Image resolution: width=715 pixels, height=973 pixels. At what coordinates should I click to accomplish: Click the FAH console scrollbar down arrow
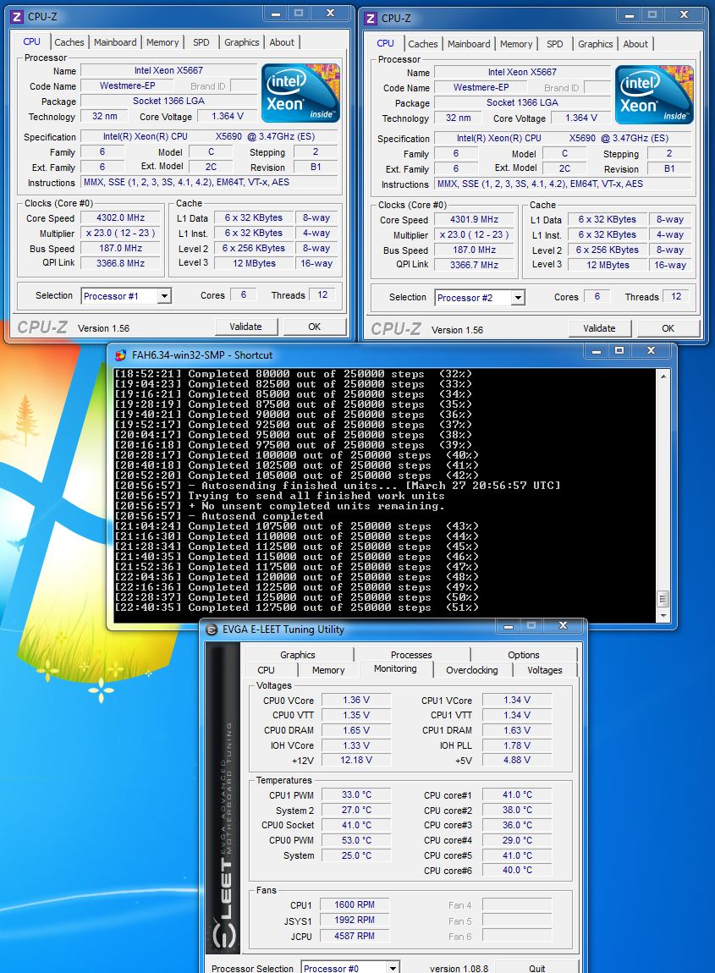(663, 616)
